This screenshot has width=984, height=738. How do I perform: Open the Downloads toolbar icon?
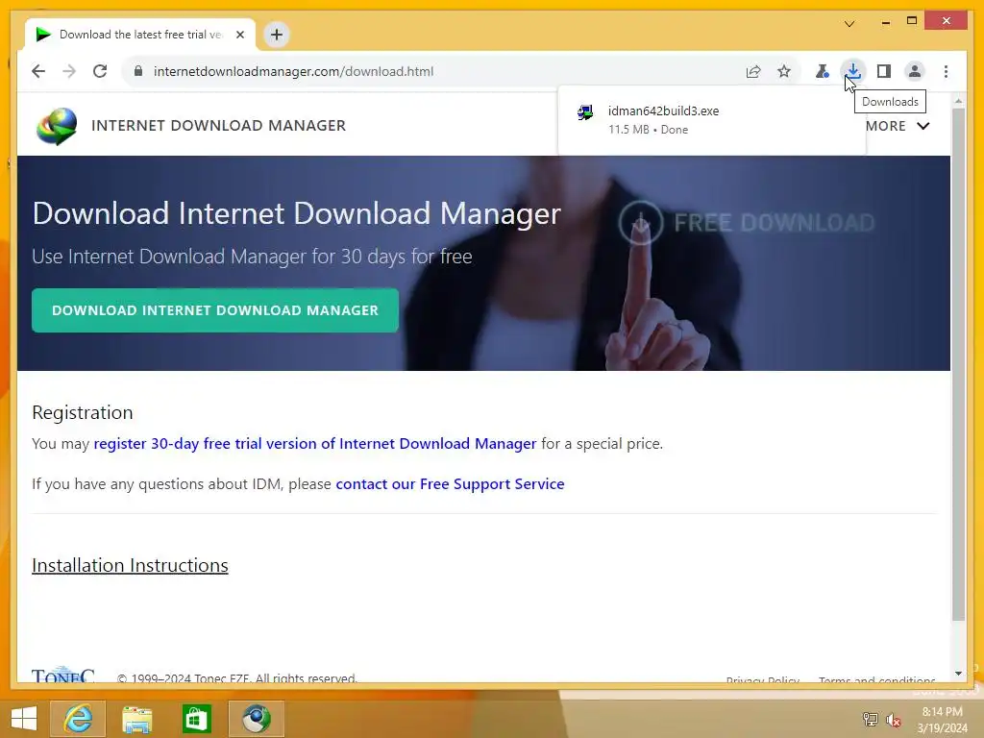(x=853, y=71)
